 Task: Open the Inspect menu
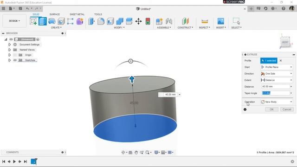click(x=205, y=28)
